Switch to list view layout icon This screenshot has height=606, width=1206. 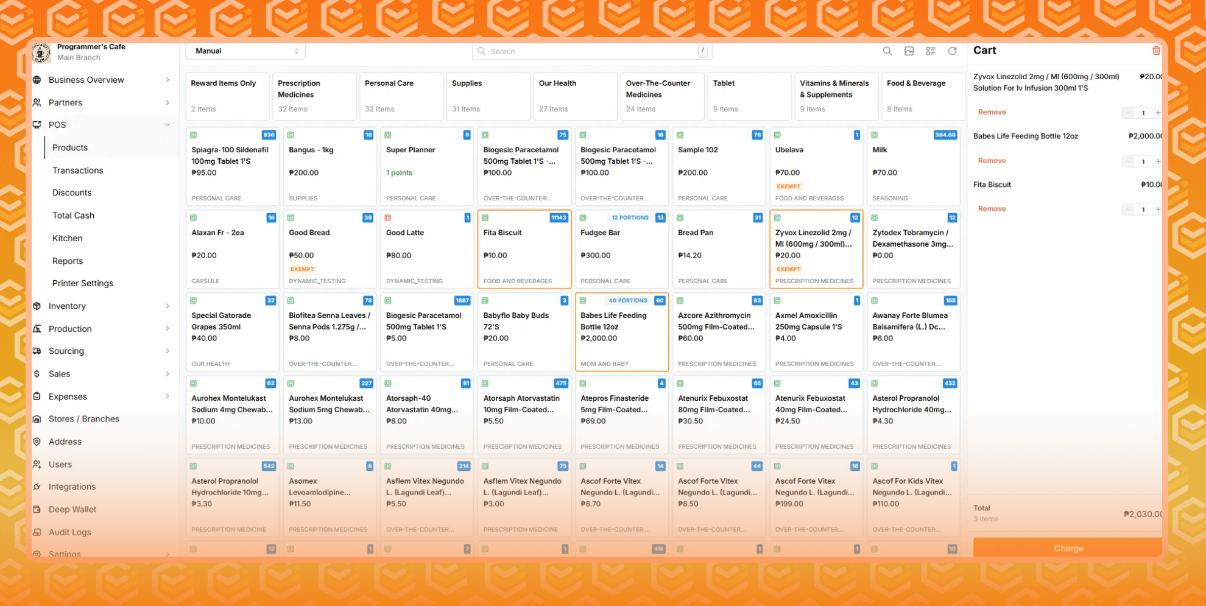(930, 51)
